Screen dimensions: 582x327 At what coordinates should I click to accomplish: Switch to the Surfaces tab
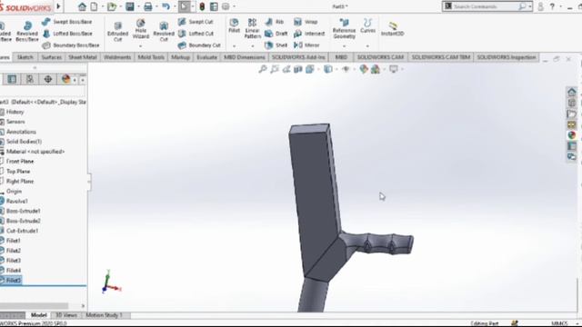click(52, 57)
